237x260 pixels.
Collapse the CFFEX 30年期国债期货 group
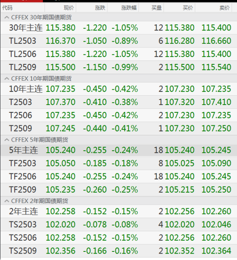(x=6, y=17)
